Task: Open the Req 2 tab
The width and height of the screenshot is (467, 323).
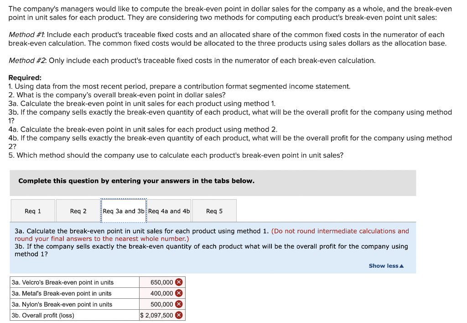Action: tap(78, 211)
